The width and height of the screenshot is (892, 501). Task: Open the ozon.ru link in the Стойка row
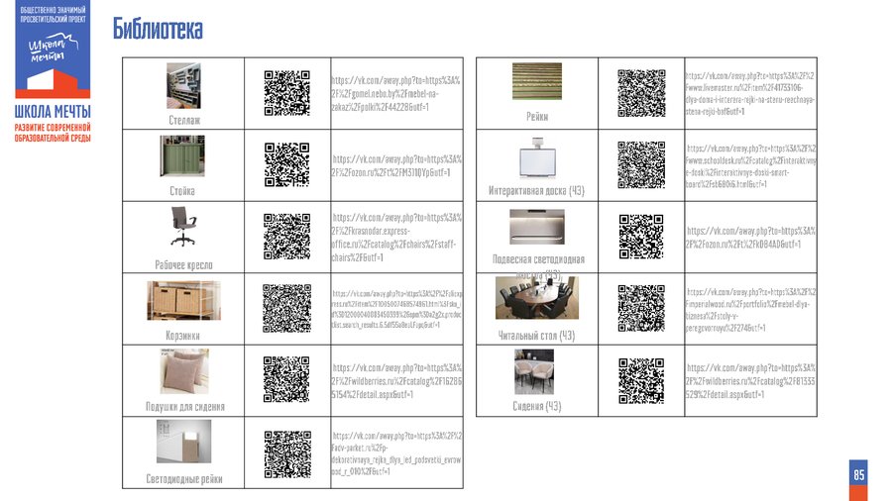point(397,165)
